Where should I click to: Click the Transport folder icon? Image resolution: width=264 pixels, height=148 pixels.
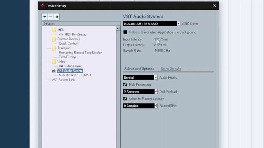(x=54, y=48)
